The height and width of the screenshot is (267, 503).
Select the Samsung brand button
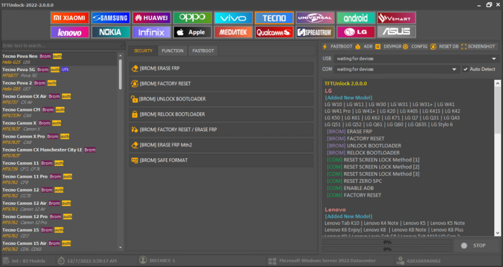[x=111, y=18]
